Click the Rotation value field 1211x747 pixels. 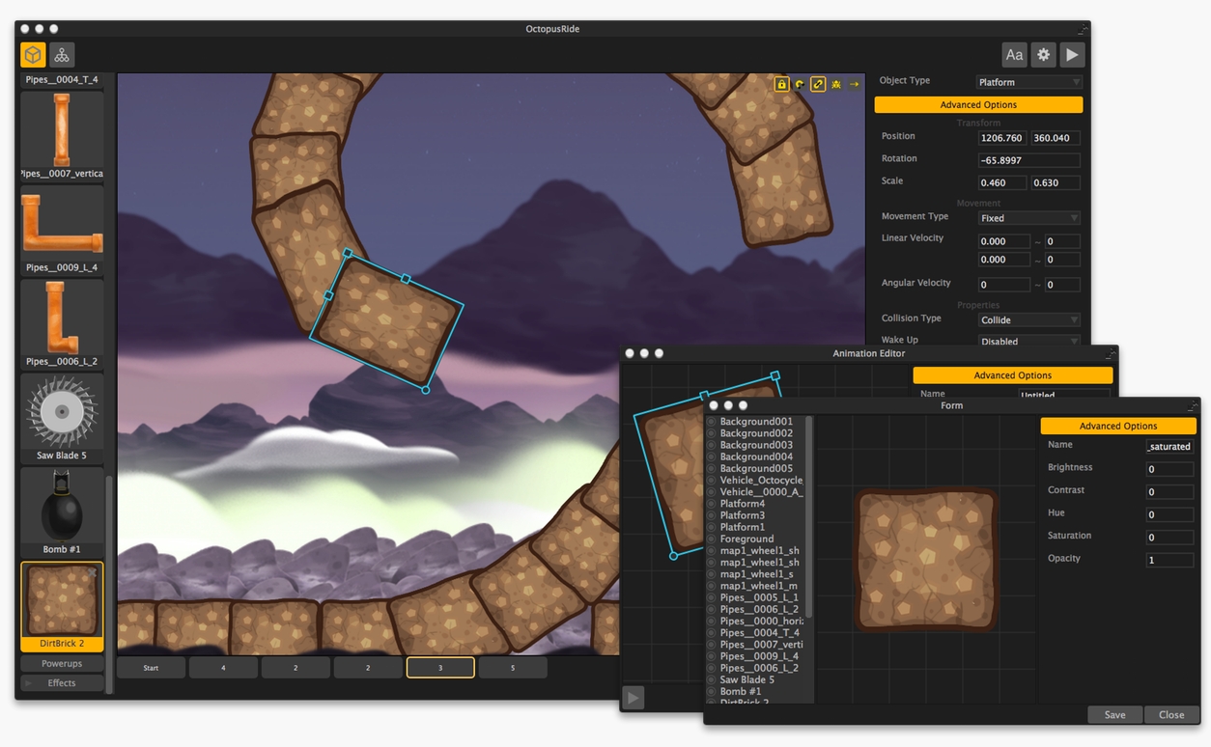click(x=1028, y=160)
